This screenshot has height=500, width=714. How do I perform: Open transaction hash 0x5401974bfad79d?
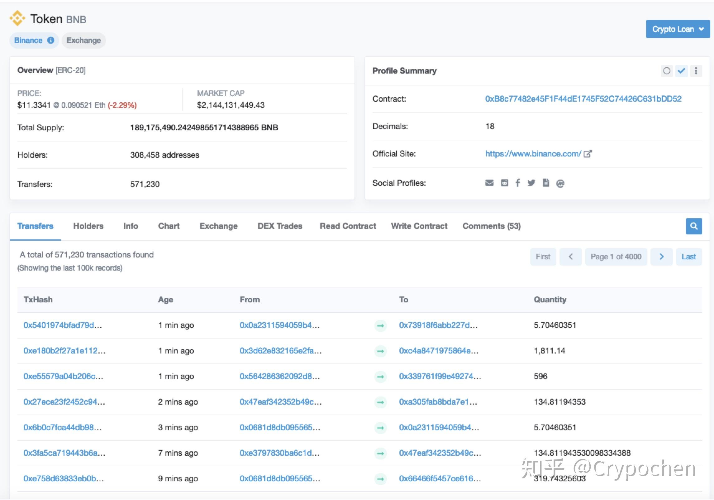pyautogui.click(x=63, y=325)
